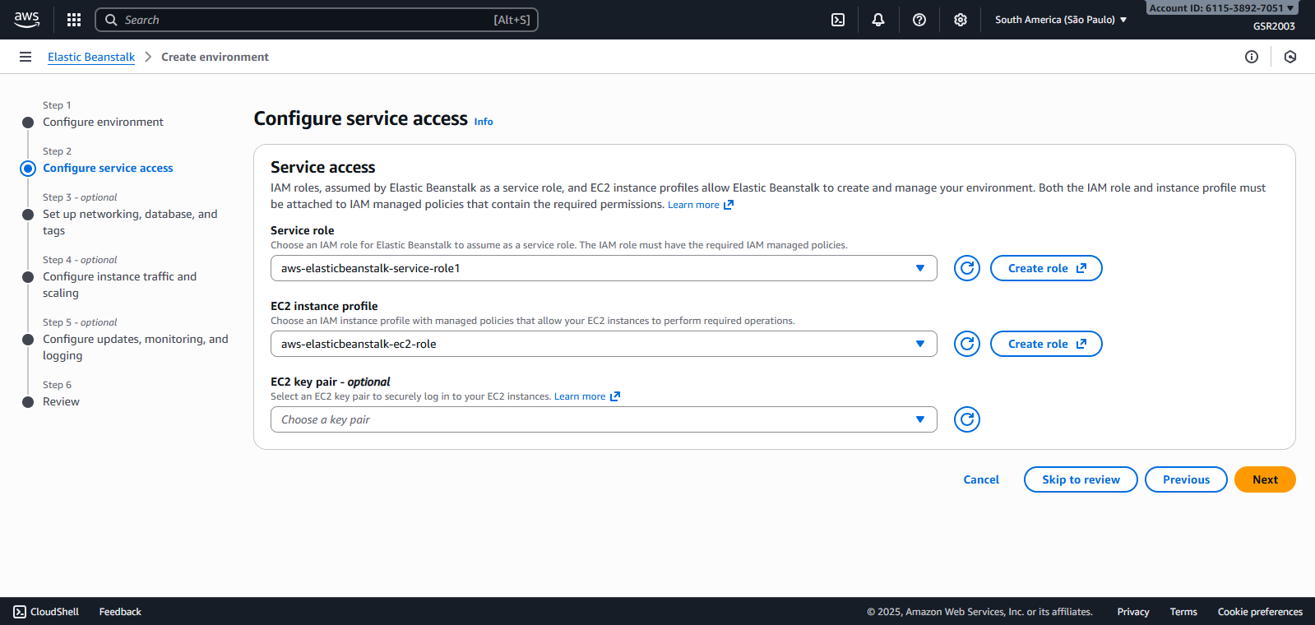Go to Elastic Beanstalk breadcrumb link

[91, 57]
